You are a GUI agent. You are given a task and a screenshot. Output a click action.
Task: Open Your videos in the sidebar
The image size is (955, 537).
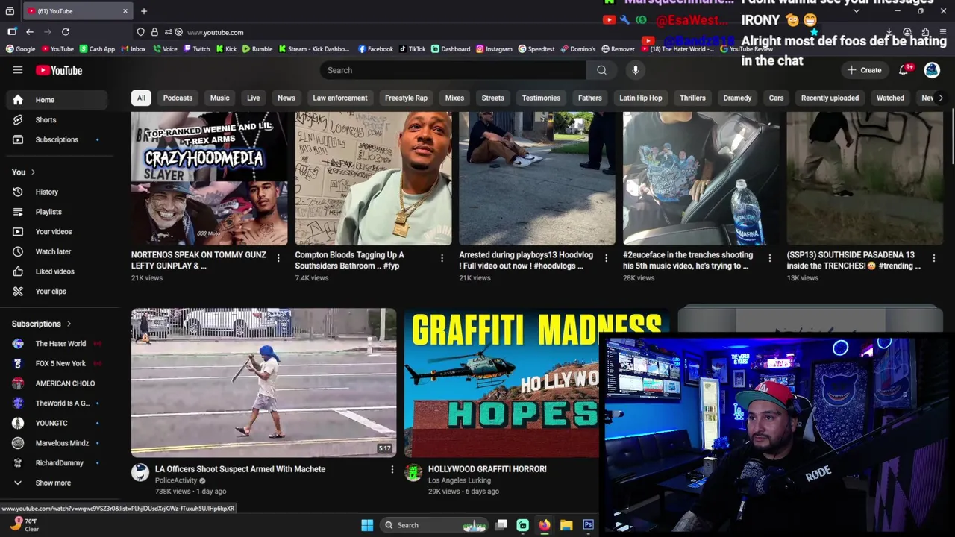coord(58,232)
